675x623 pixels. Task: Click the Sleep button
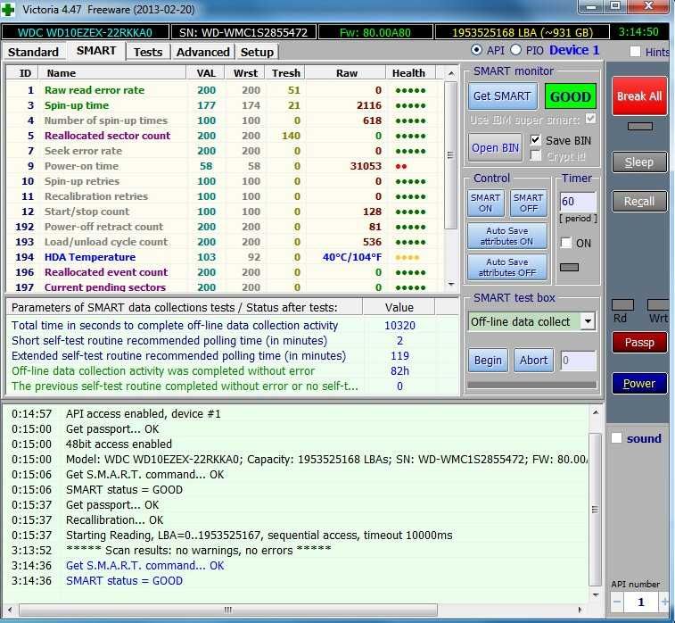[x=639, y=162]
